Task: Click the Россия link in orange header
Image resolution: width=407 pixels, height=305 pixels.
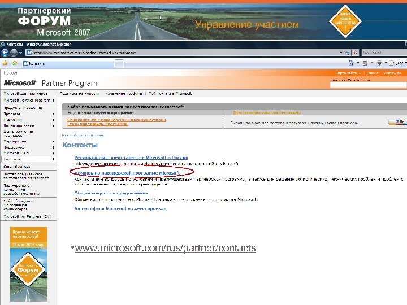Action: click(x=373, y=73)
